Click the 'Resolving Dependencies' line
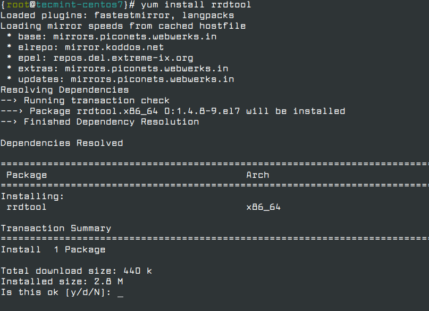The width and height of the screenshot is (429, 311). pos(64,90)
